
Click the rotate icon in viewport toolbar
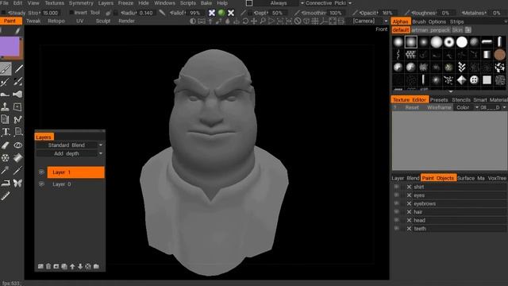pyautogui.click(x=245, y=21)
